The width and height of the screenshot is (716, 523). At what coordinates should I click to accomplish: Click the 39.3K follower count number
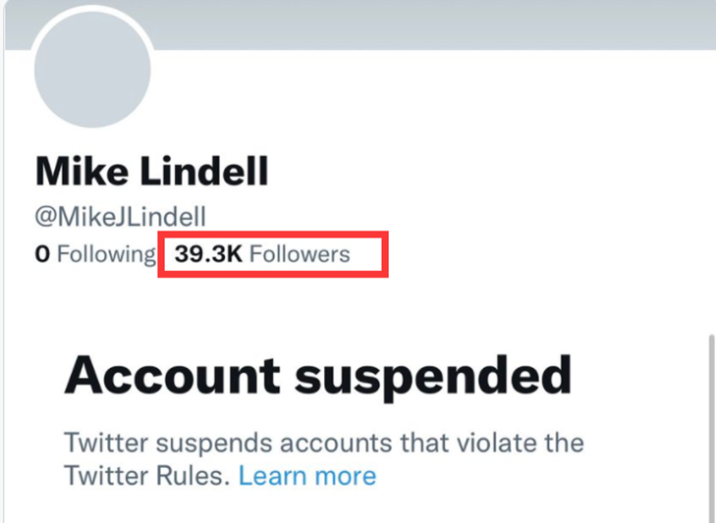208,255
